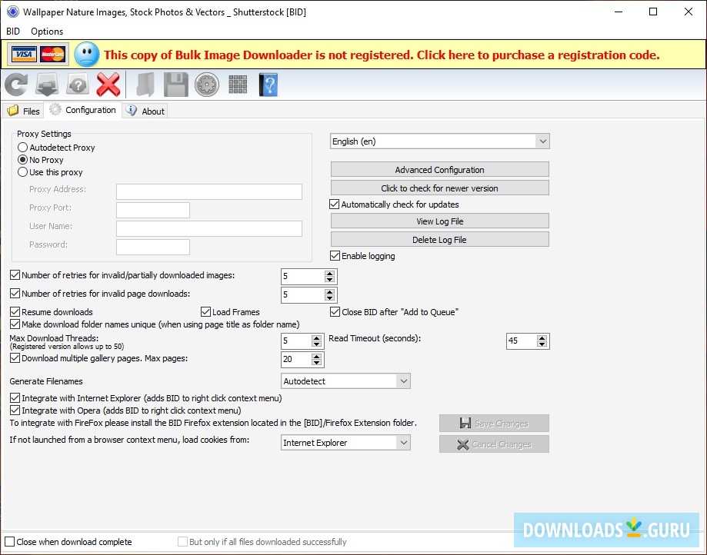The height and width of the screenshot is (555, 707).
Task: Click the Password input field
Action: (153, 247)
